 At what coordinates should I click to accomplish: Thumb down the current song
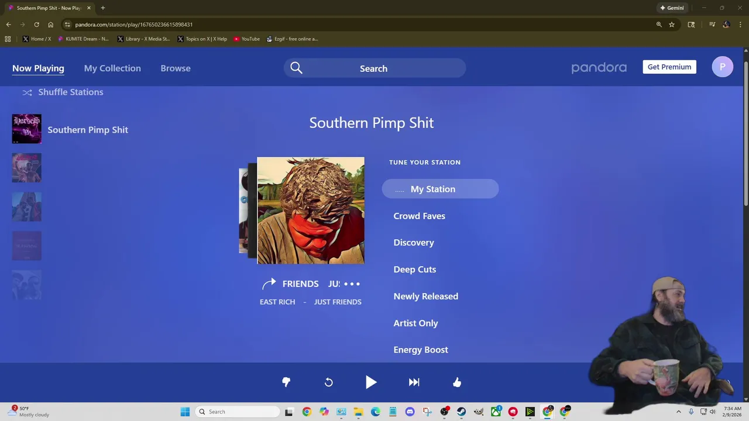(286, 382)
